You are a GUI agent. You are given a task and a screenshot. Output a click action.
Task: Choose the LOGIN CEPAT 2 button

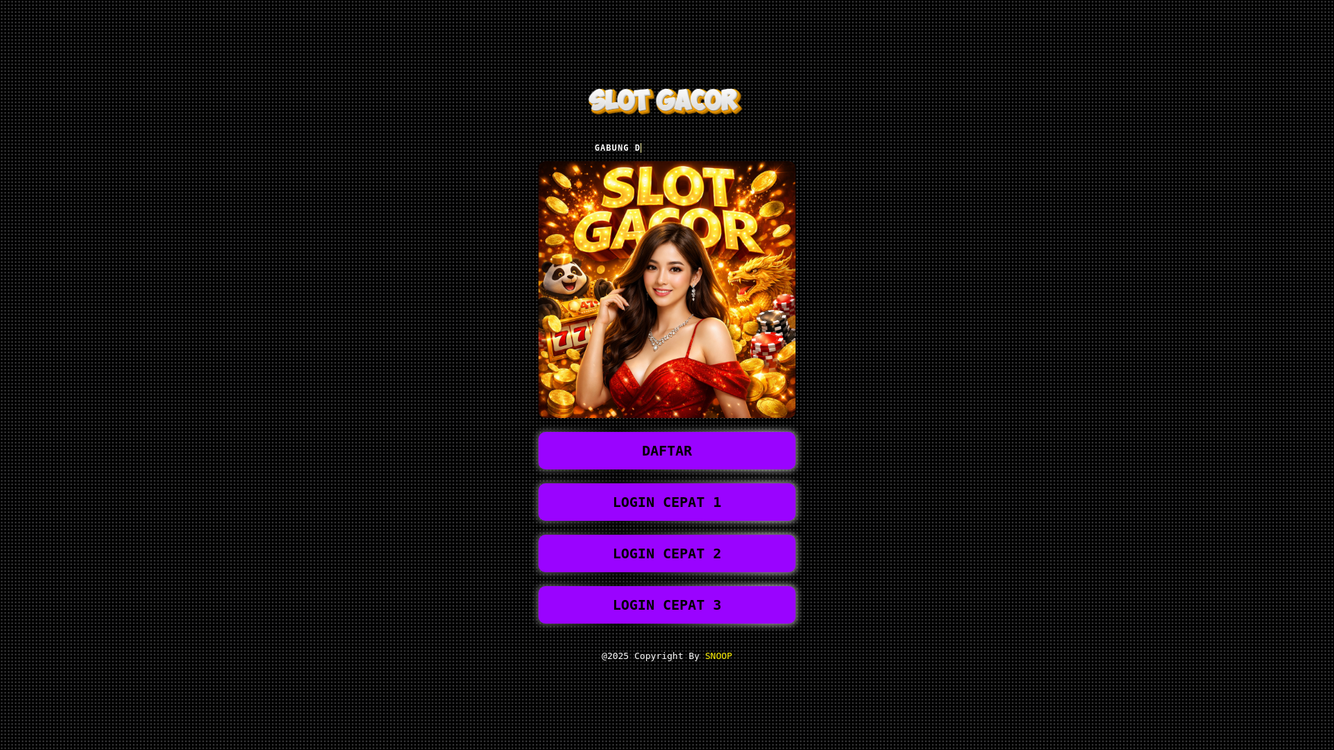tap(667, 553)
